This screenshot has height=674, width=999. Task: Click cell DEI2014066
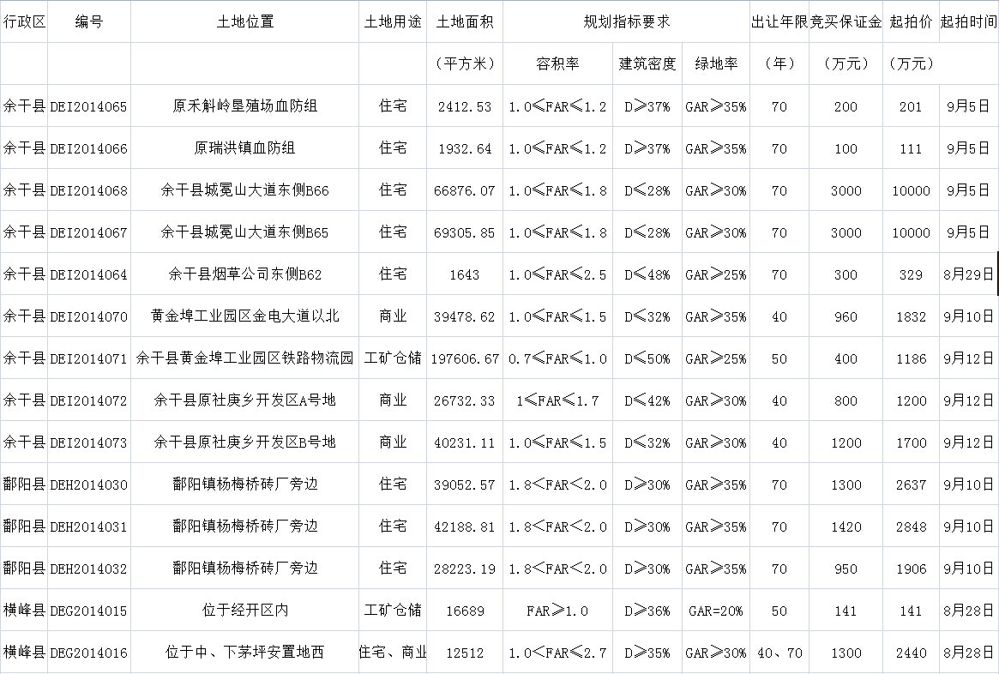89,148
